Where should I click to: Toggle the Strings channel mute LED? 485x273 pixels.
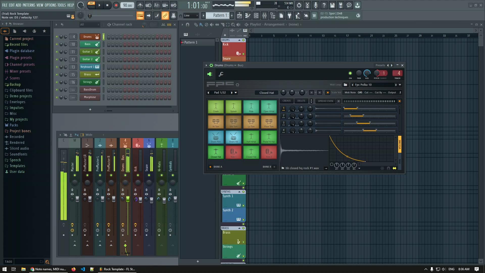(57, 82)
